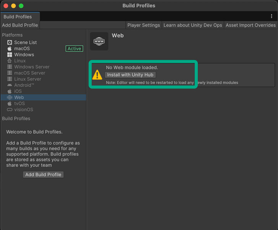The width and height of the screenshot is (278, 230).
Task: Click the macOS Apple logo icon
Action: [x=10, y=48]
